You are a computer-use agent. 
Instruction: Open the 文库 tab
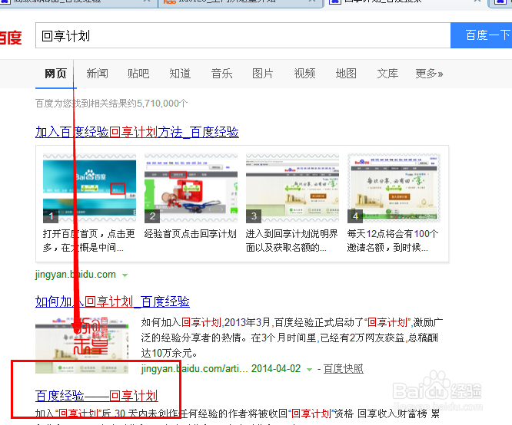387,74
